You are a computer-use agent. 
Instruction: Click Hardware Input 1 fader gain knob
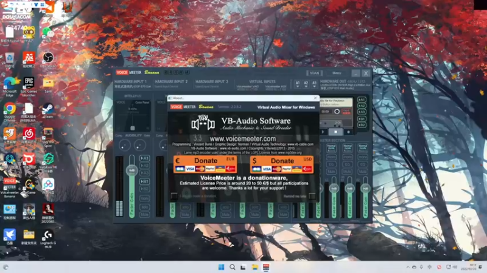(x=131, y=170)
